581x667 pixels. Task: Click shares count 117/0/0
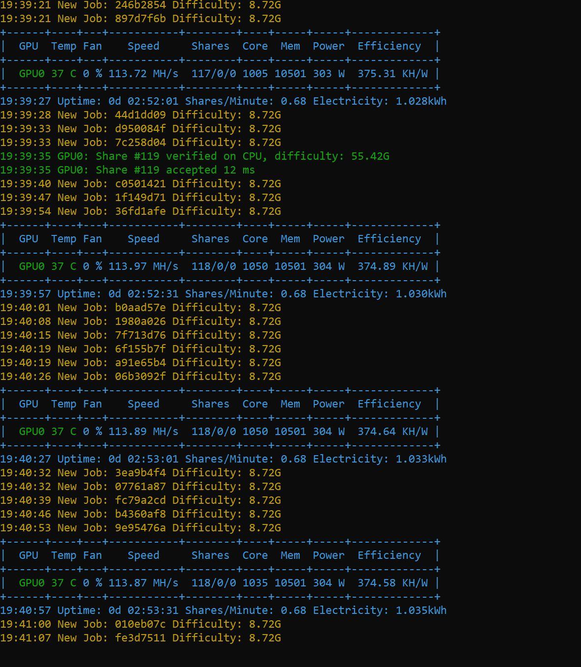pyautogui.click(x=214, y=74)
